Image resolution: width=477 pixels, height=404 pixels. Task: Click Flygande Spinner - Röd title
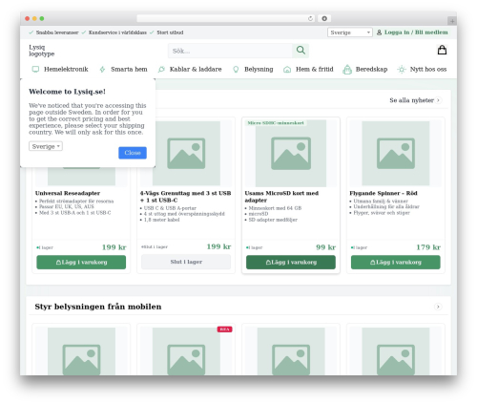pos(384,193)
